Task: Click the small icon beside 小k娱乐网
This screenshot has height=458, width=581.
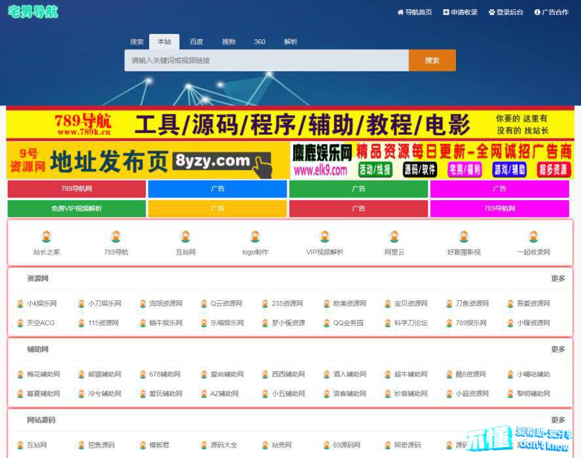Action: [x=20, y=304]
